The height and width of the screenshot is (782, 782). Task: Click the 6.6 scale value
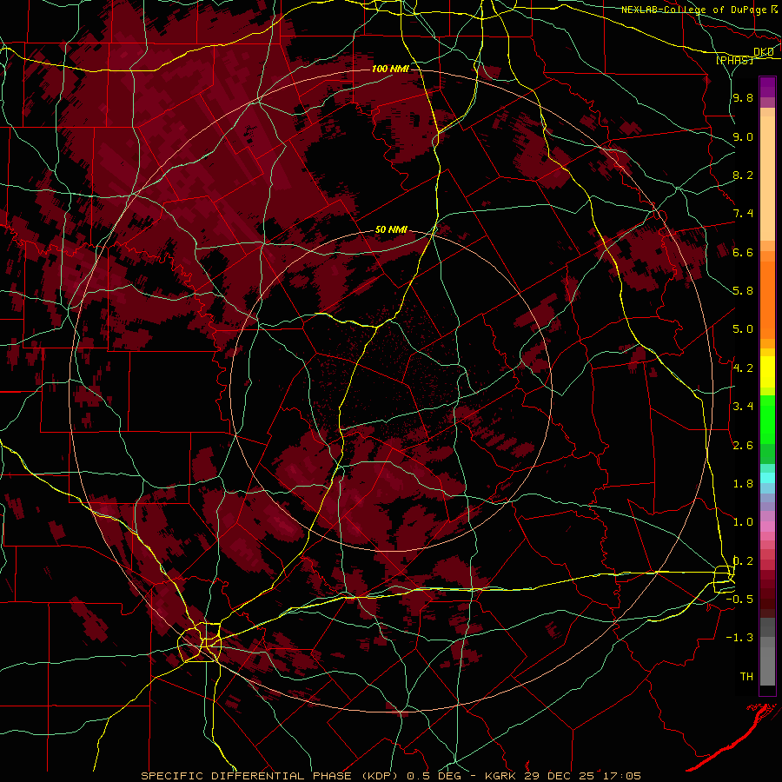(x=743, y=252)
